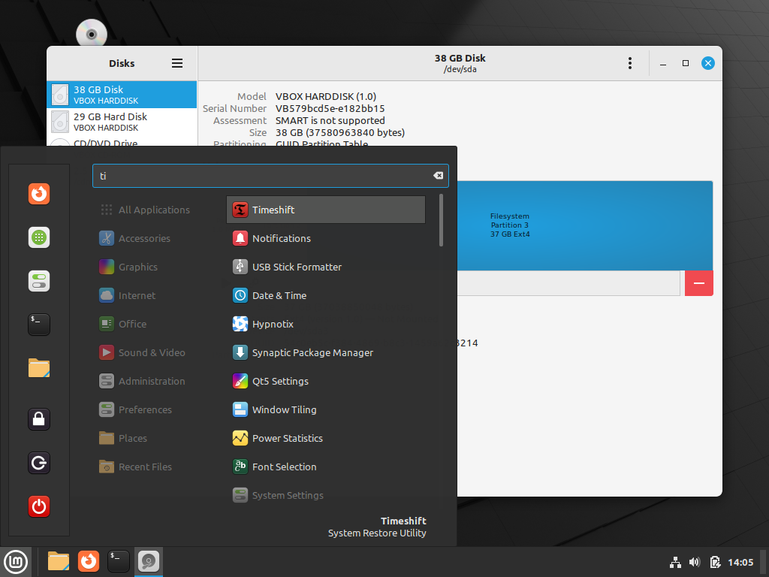Viewport: 769px width, 577px height.
Task: Click the Date & Time clock icon
Action: pyautogui.click(x=240, y=295)
